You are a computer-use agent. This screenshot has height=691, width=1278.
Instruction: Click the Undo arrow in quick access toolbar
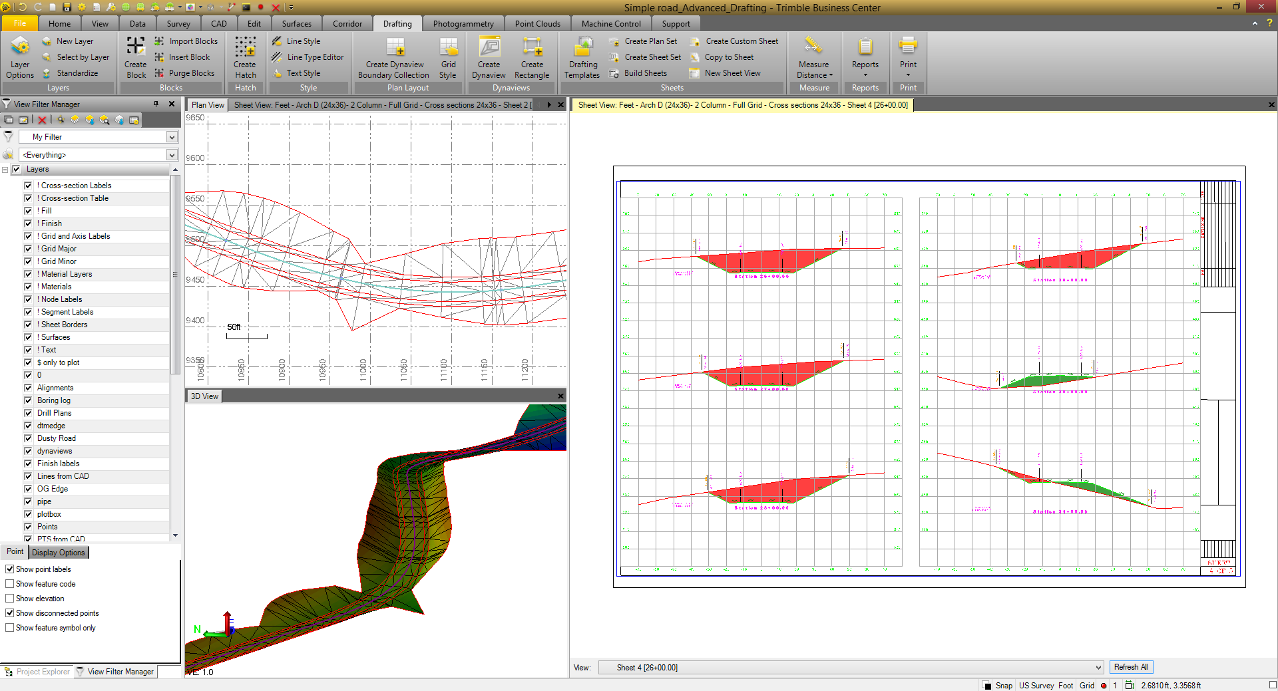23,7
